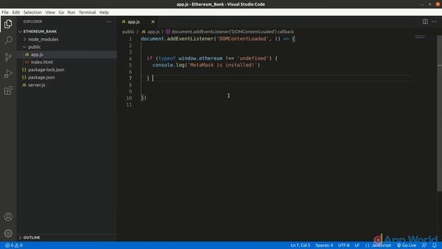Click the feedback icon in status bar
Image resolution: width=442 pixels, height=249 pixels.
[x=424, y=246]
